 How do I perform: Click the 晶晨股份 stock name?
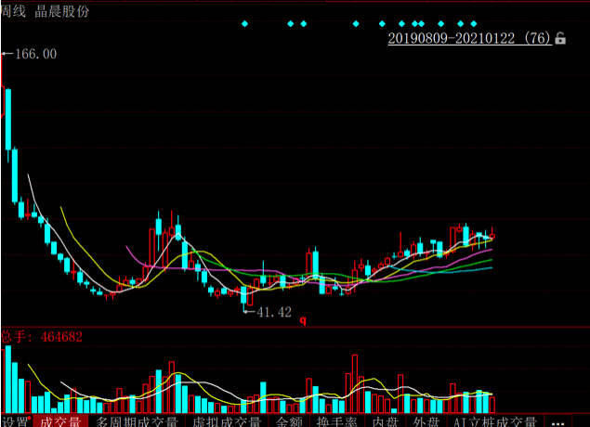coord(61,11)
